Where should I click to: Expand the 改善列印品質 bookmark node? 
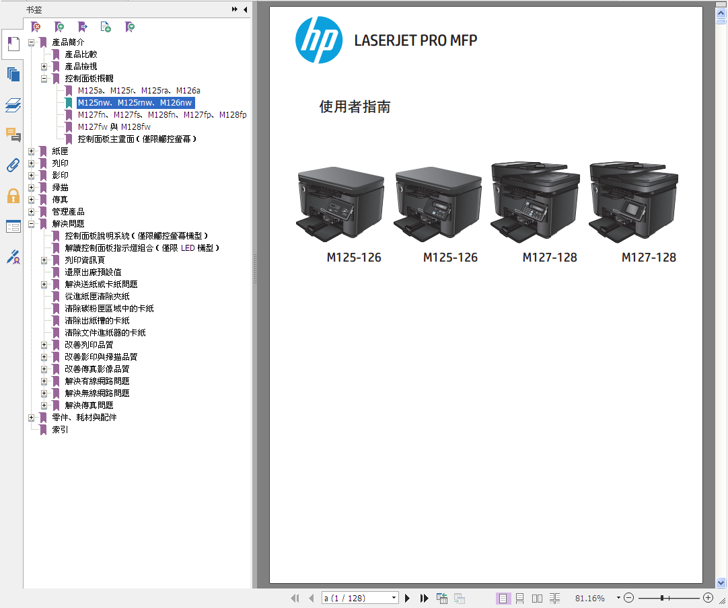pyautogui.click(x=44, y=345)
